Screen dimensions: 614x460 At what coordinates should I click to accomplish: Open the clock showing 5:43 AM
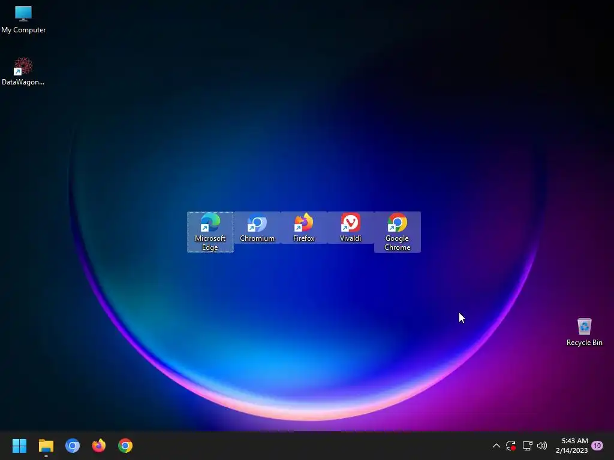(571, 446)
